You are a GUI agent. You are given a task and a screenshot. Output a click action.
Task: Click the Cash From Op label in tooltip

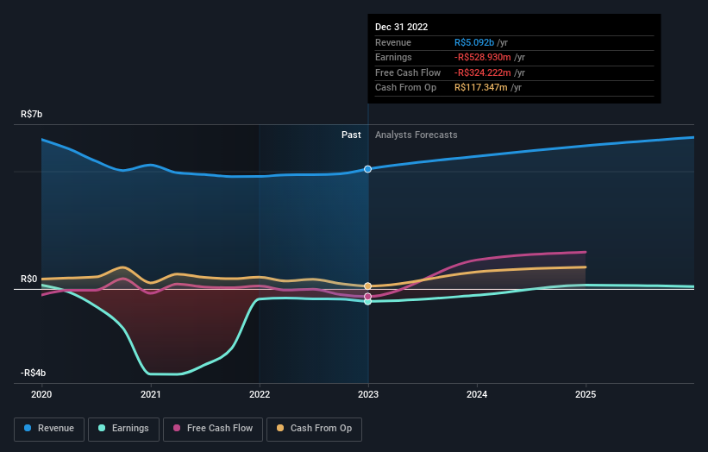[x=405, y=88]
